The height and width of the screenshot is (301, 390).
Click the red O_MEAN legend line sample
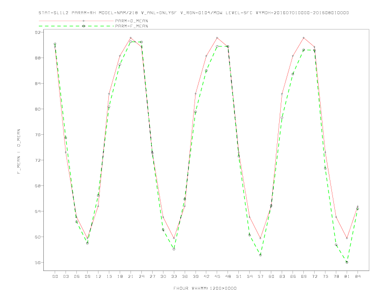coord(76,21)
